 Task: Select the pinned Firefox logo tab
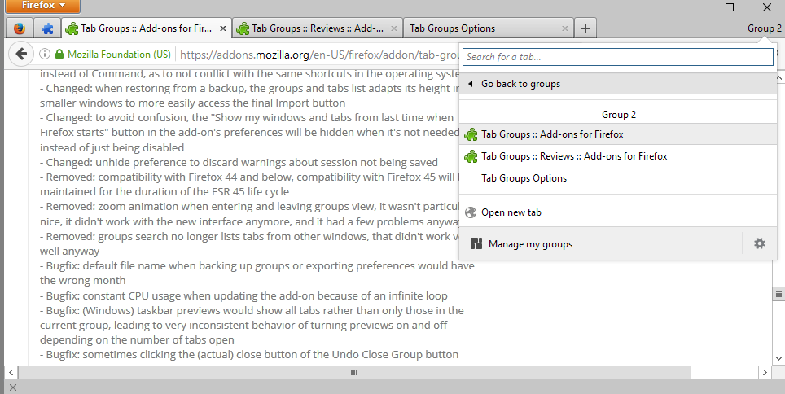[20, 28]
